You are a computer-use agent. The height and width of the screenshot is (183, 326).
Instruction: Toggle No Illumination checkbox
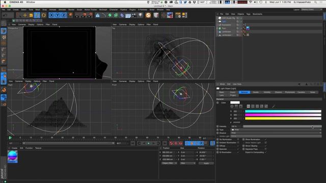[238, 139]
